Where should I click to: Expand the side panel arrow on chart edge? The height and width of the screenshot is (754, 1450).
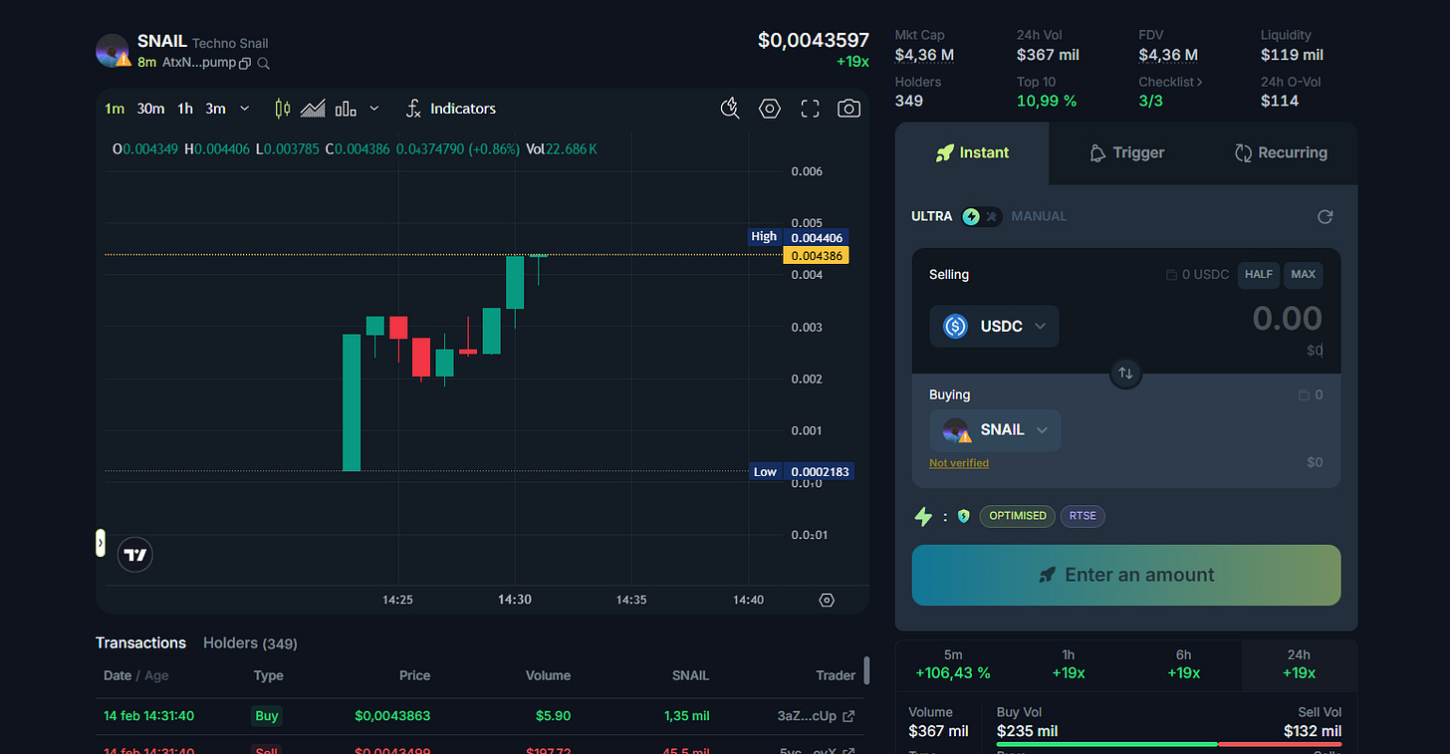pos(100,543)
